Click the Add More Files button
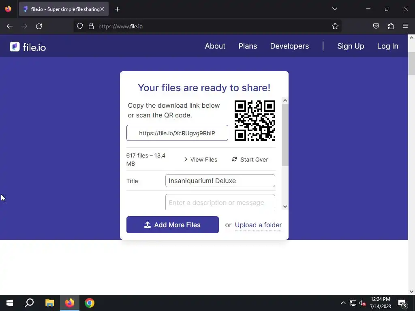The image size is (415, 311). pos(173,225)
